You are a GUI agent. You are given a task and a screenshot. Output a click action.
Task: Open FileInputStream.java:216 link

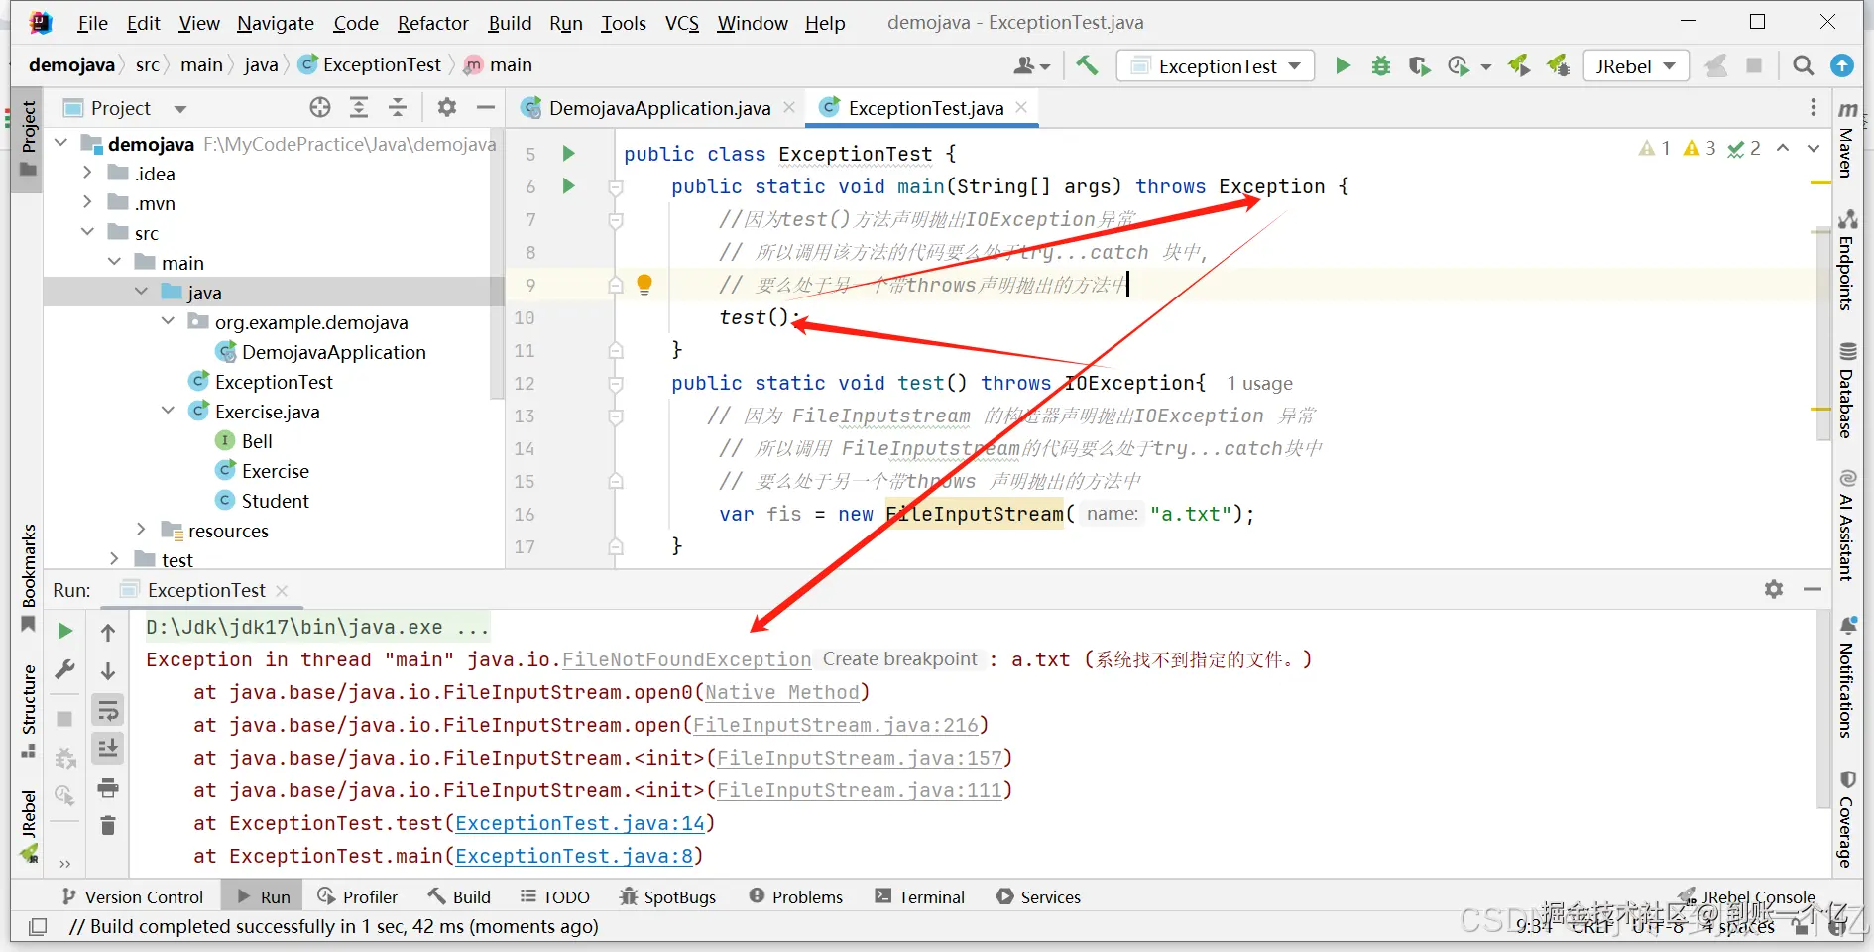[836, 725]
